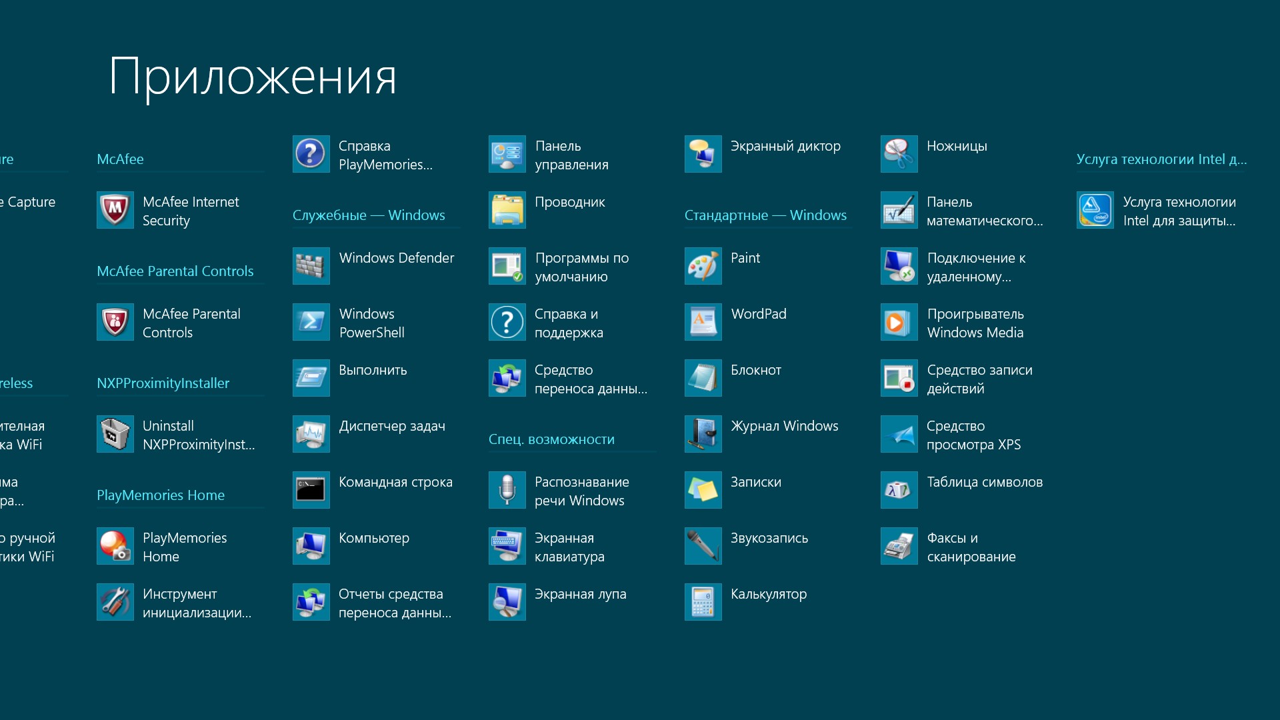This screenshot has width=1280, height=720.
Task: Launch Ножницы snipping tool icon
Action: 899,154
